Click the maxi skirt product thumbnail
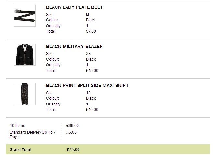The image size is (215, 155). point(25,94)
